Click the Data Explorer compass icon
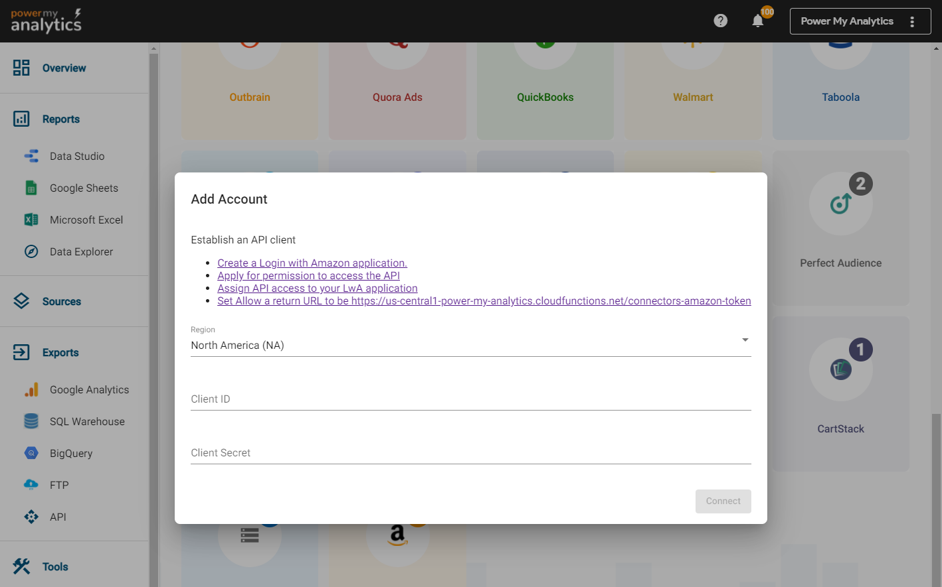The height and width of the screenshot is (587, 942). (31, 252)
